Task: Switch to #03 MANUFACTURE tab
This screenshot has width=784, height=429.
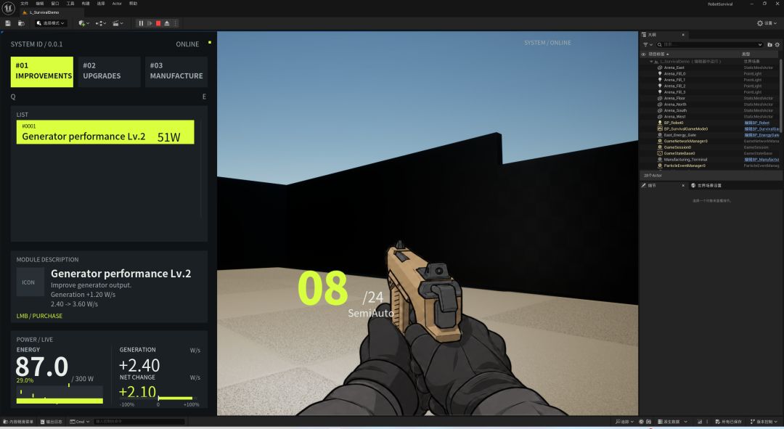Action: [x=176, y=71]
